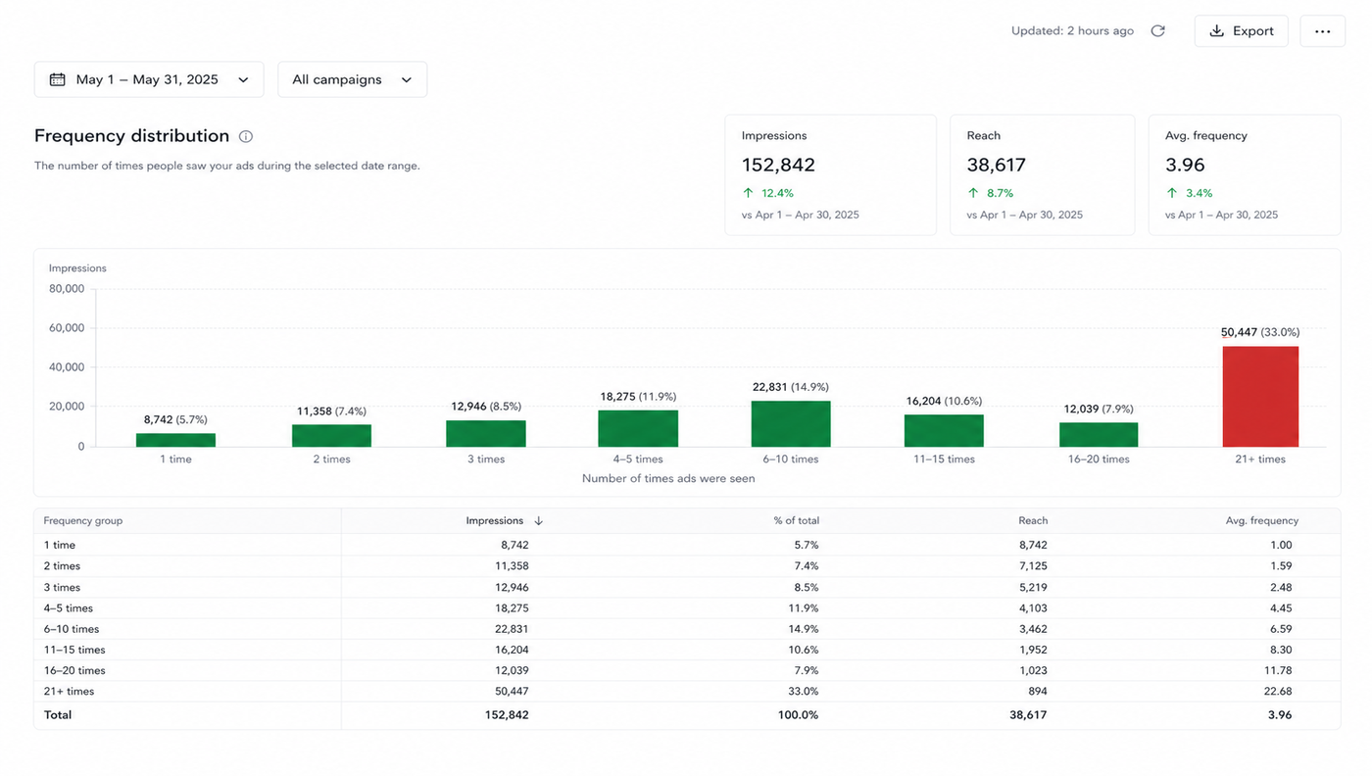
Task: Click the '22,831 (14.9%)' chart data label
Action: 791,387
